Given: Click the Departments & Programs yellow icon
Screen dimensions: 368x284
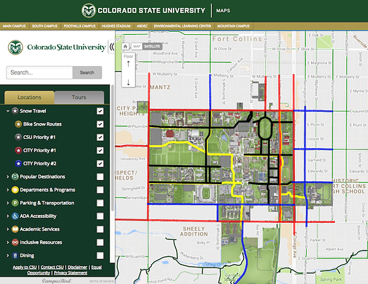Looking at the screenshot, I should tap(15, 190).
